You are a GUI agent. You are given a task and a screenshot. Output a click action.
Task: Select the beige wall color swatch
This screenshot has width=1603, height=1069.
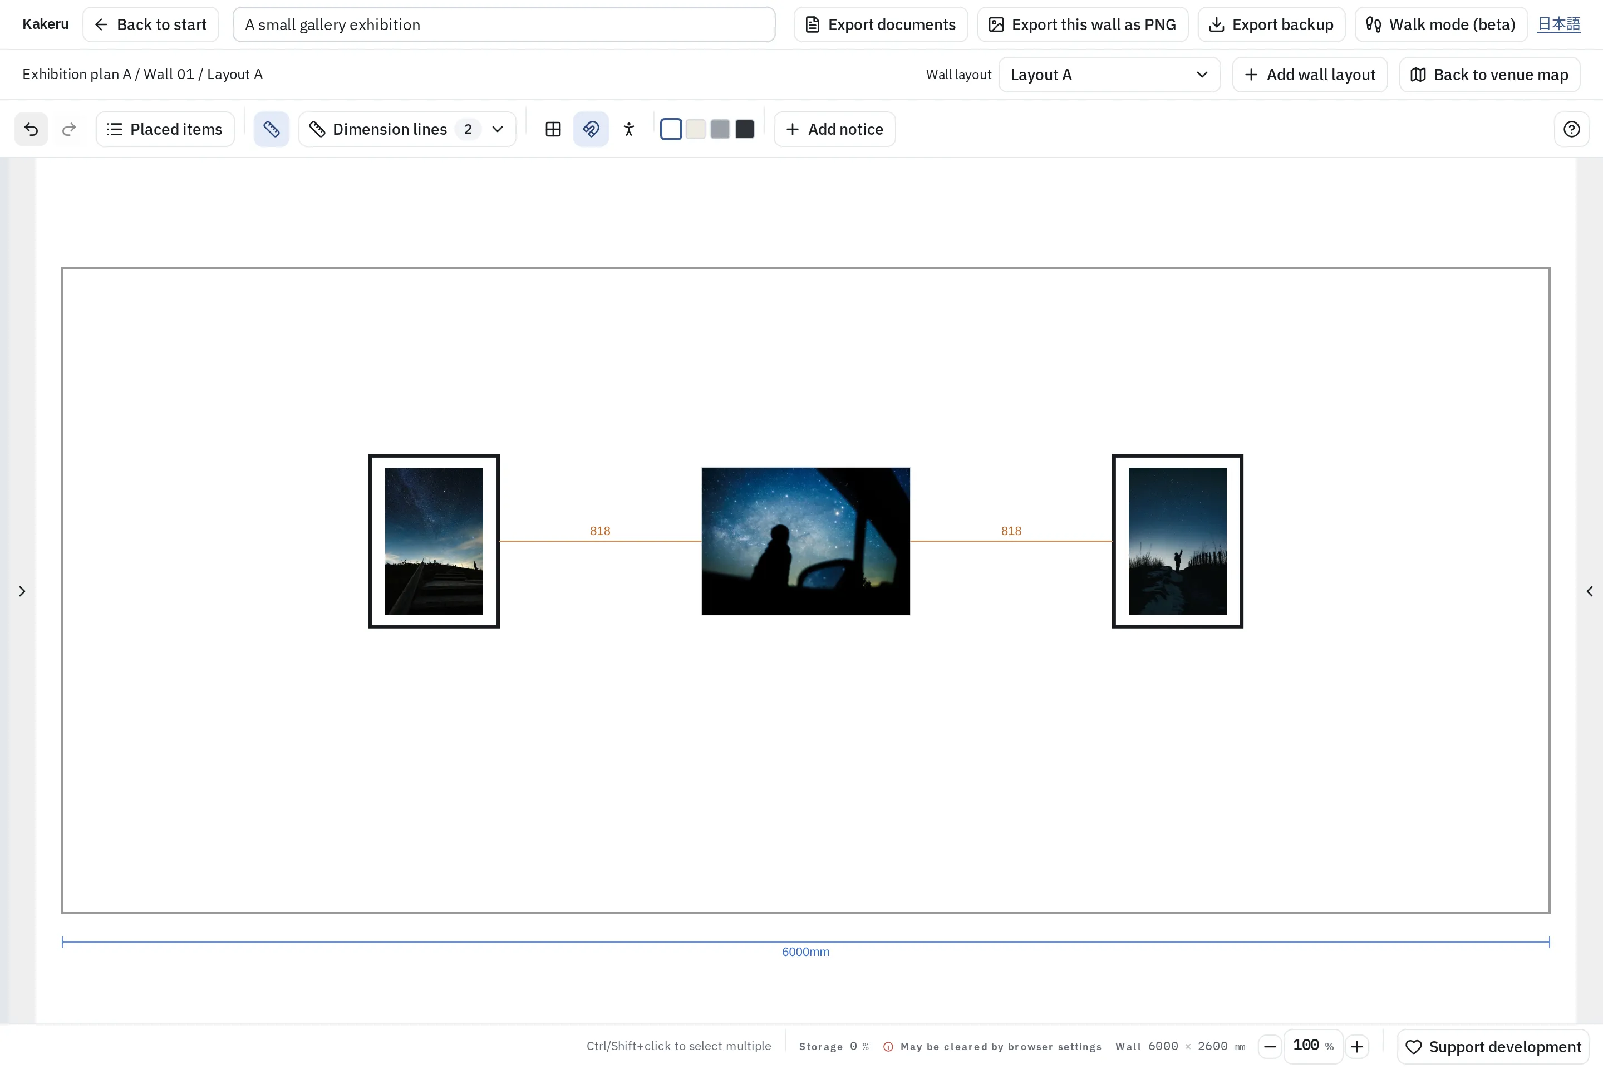(696, 129)
